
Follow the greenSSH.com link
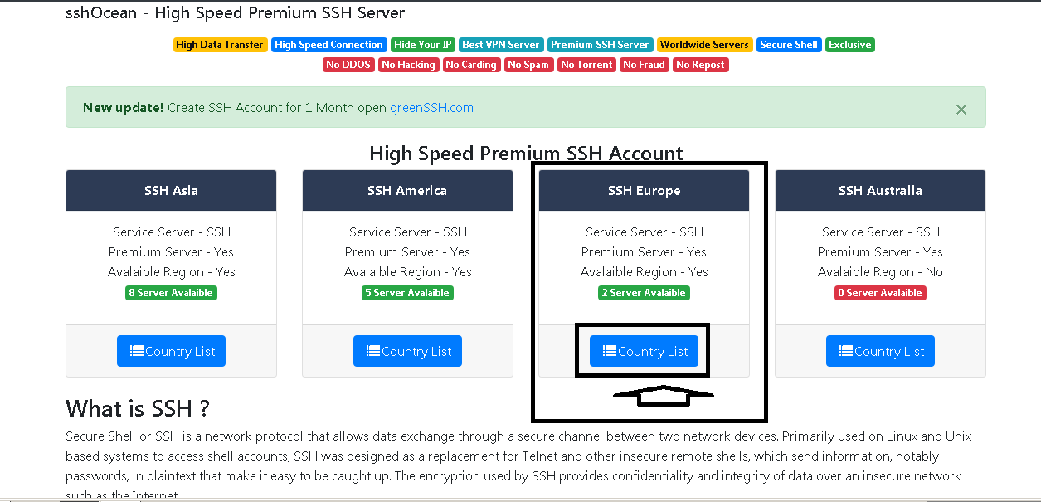[x=432, y=108]
